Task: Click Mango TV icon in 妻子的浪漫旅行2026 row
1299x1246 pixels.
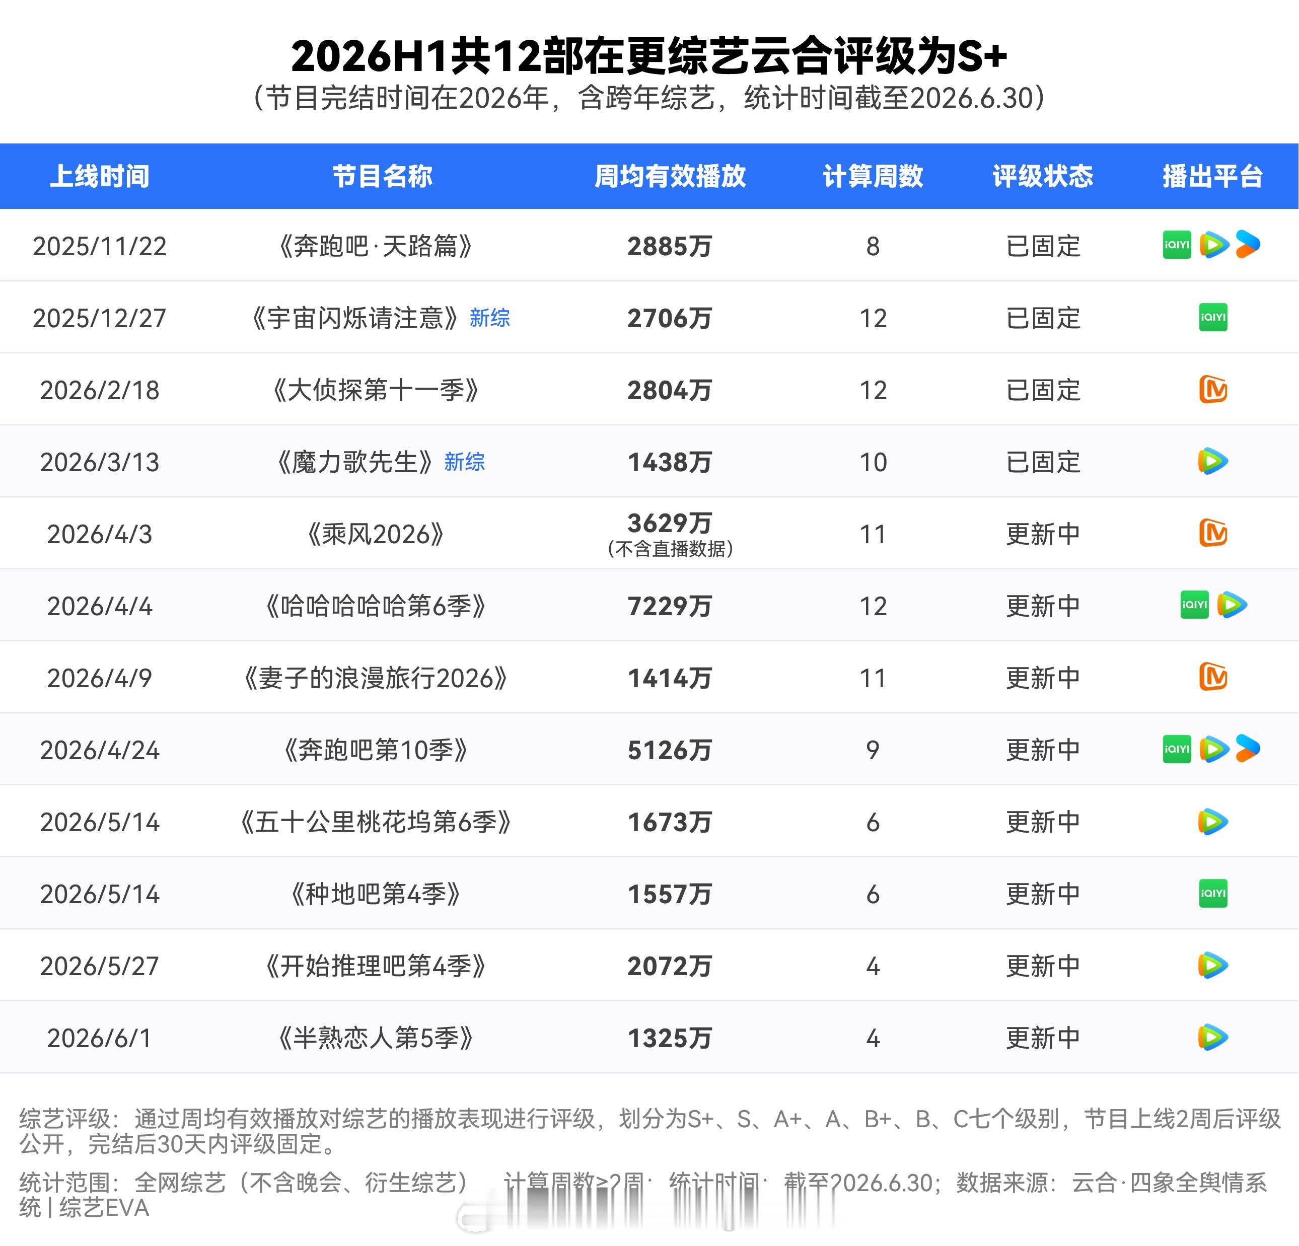Action: pos(1213,677)
